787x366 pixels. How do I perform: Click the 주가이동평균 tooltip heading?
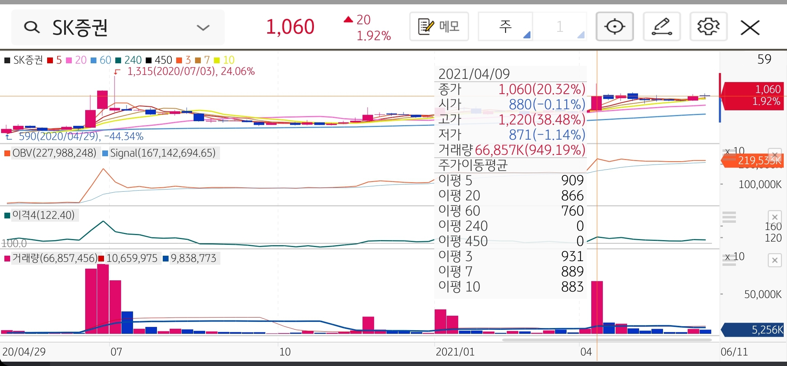473,165
